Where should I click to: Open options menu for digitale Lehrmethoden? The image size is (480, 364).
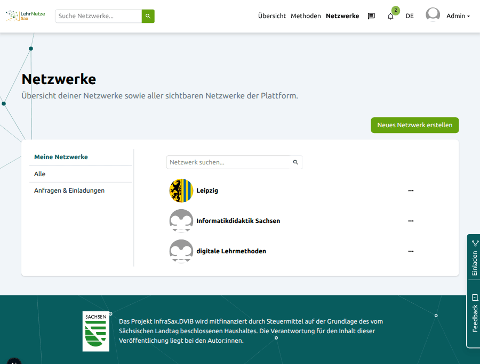click(411, 251)
